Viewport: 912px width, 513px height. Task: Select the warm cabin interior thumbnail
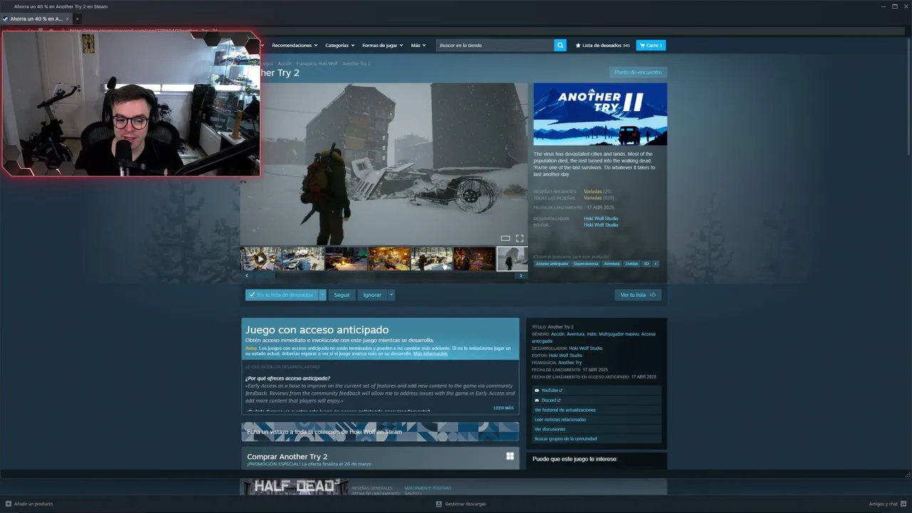point(389,259)
